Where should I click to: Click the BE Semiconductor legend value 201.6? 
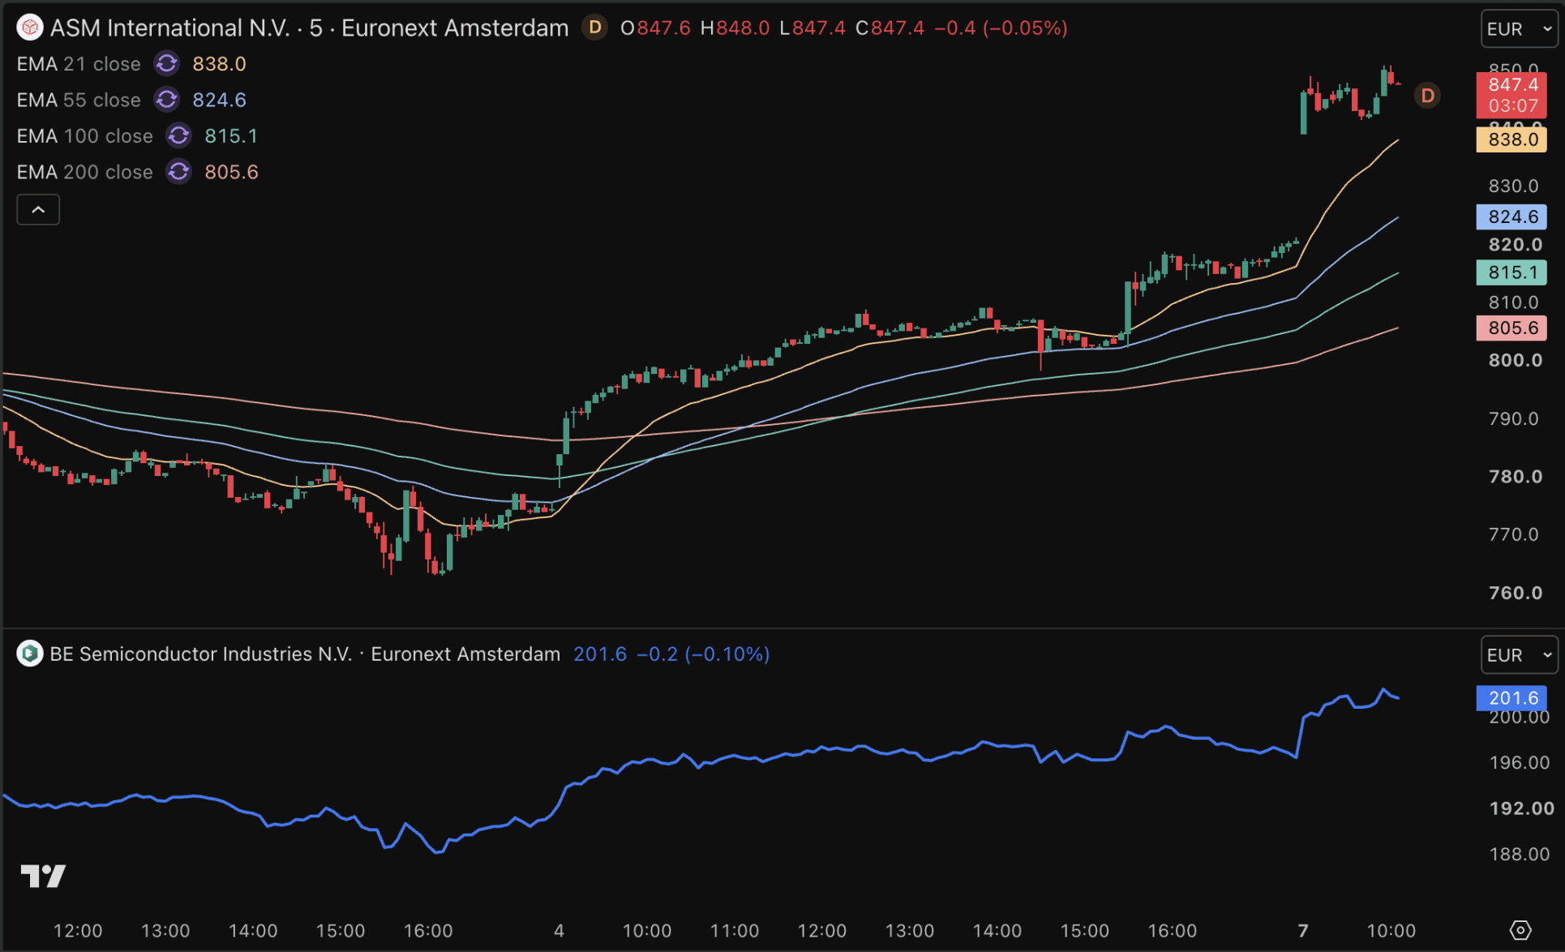[x=600, y=654]
